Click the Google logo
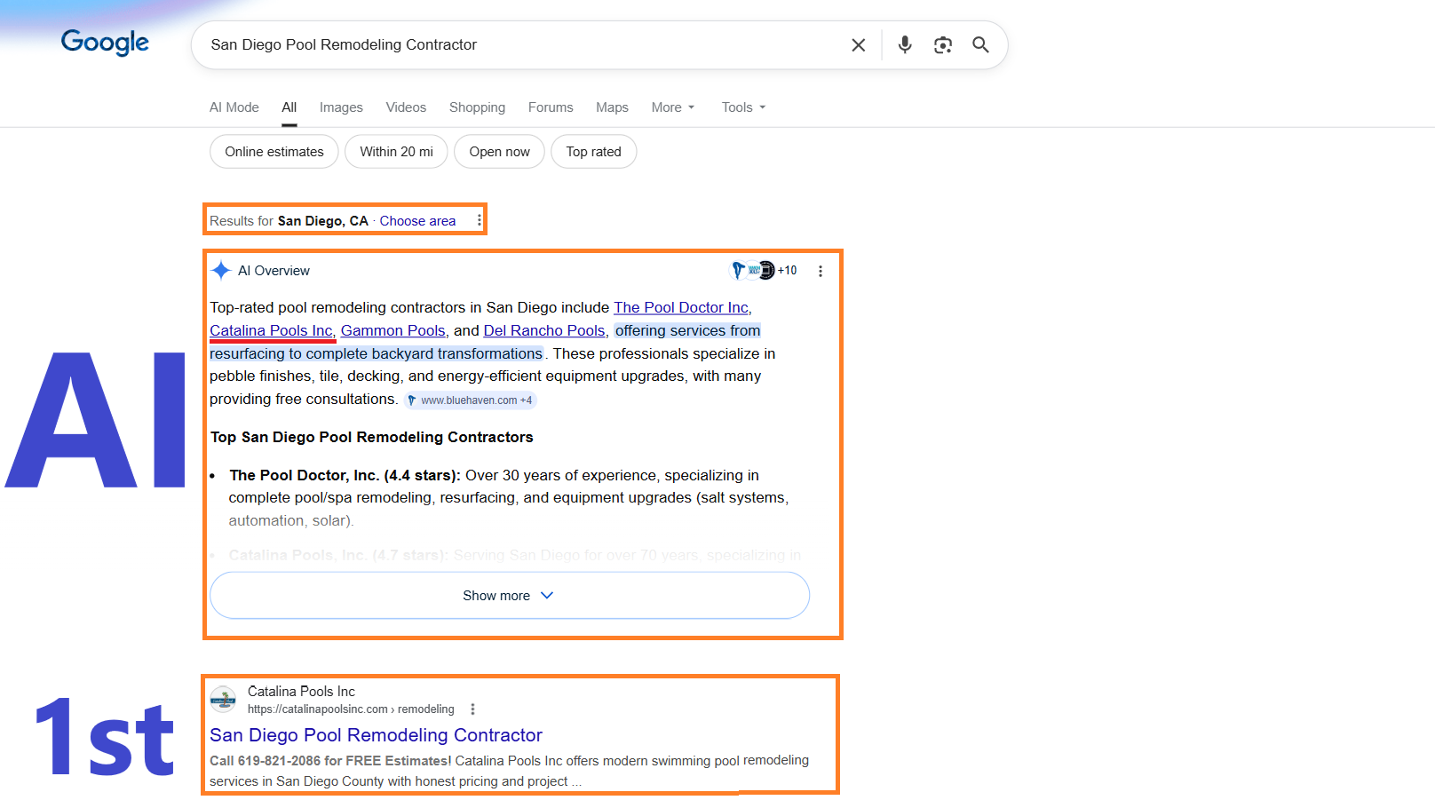The height and width of the screenshot is (808, 1435). point(105,42)
